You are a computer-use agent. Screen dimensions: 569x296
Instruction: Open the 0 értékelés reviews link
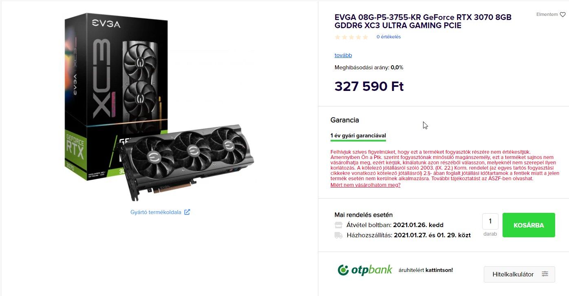pos(388,37)
